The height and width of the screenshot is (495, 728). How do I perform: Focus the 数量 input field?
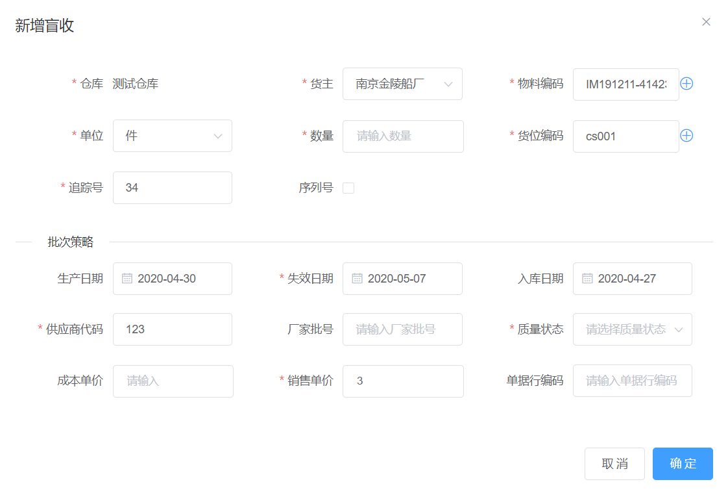coord(403,136)
